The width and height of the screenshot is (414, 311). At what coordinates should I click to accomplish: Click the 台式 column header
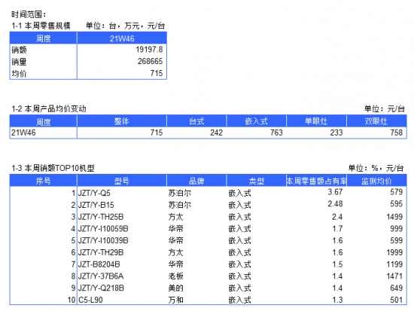(196, 121)
